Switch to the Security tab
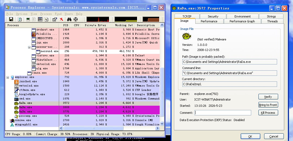This screenshot has height=141, width=293. (213, 16)
